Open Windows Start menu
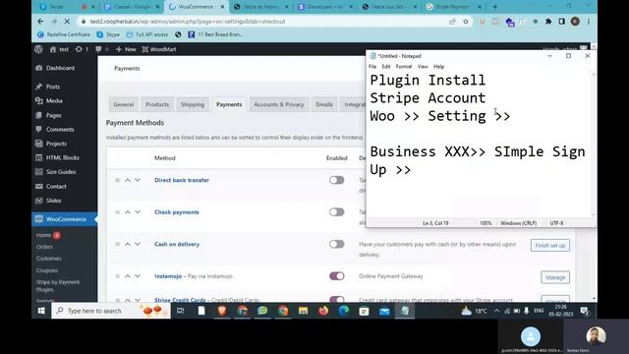Image resolution: width=629 pixels, height=354 pixels. pyautogui.click(x=41, y=311)
